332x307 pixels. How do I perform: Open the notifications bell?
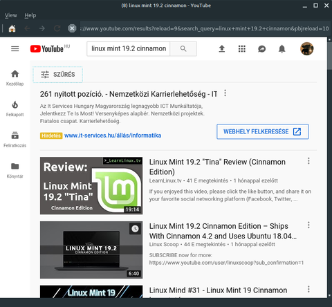282,49
